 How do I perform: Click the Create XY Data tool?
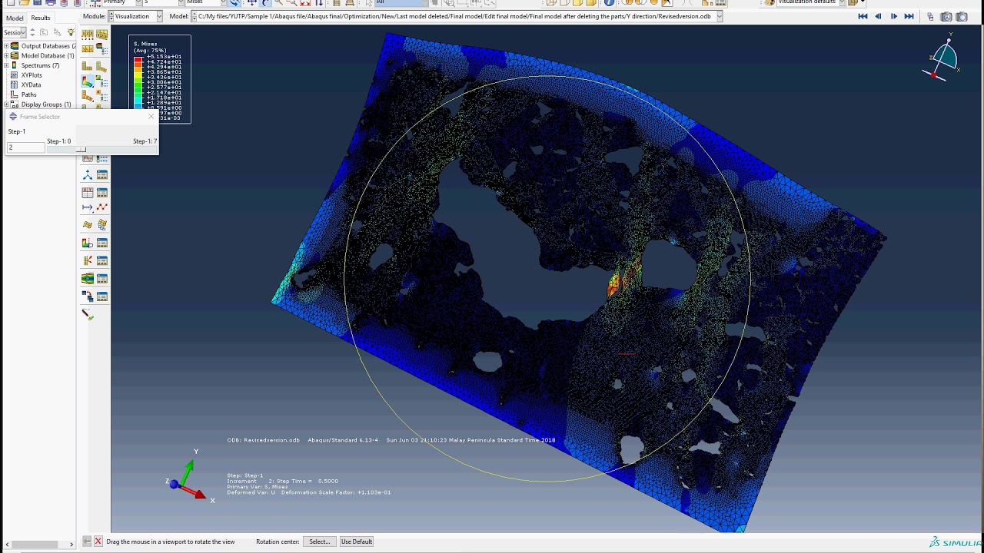(88, 192)
